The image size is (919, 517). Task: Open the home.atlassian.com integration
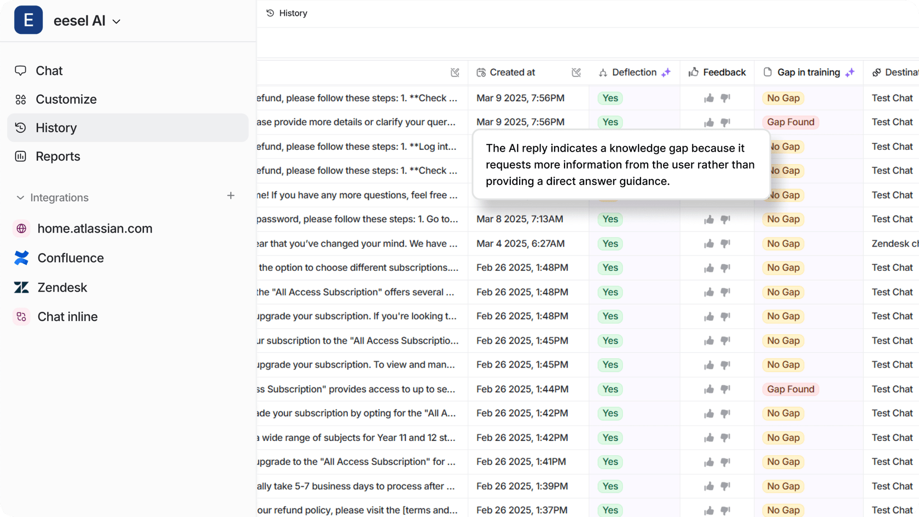tap(95, 229)
